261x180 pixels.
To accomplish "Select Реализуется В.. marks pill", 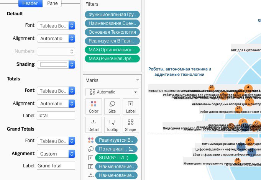I will click(116, 140).
